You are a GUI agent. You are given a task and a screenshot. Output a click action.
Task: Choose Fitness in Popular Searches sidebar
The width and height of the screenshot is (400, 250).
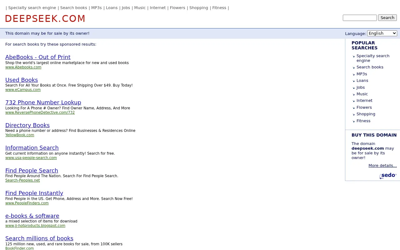coord(363,121)
